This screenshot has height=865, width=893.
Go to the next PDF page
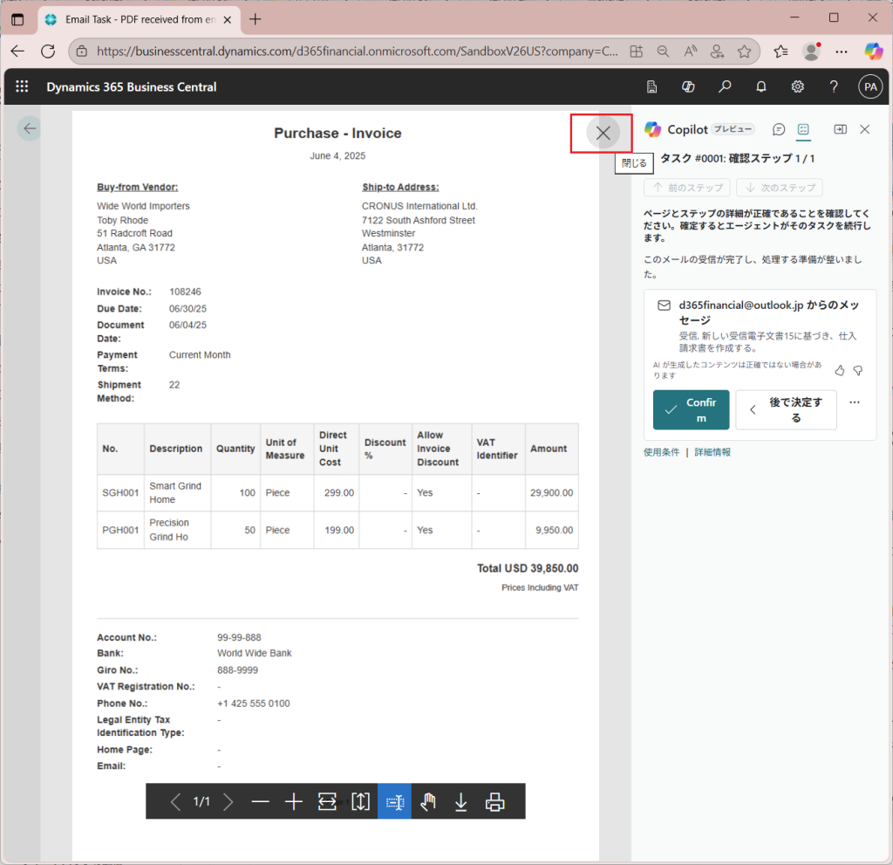[x=228, y=801]
